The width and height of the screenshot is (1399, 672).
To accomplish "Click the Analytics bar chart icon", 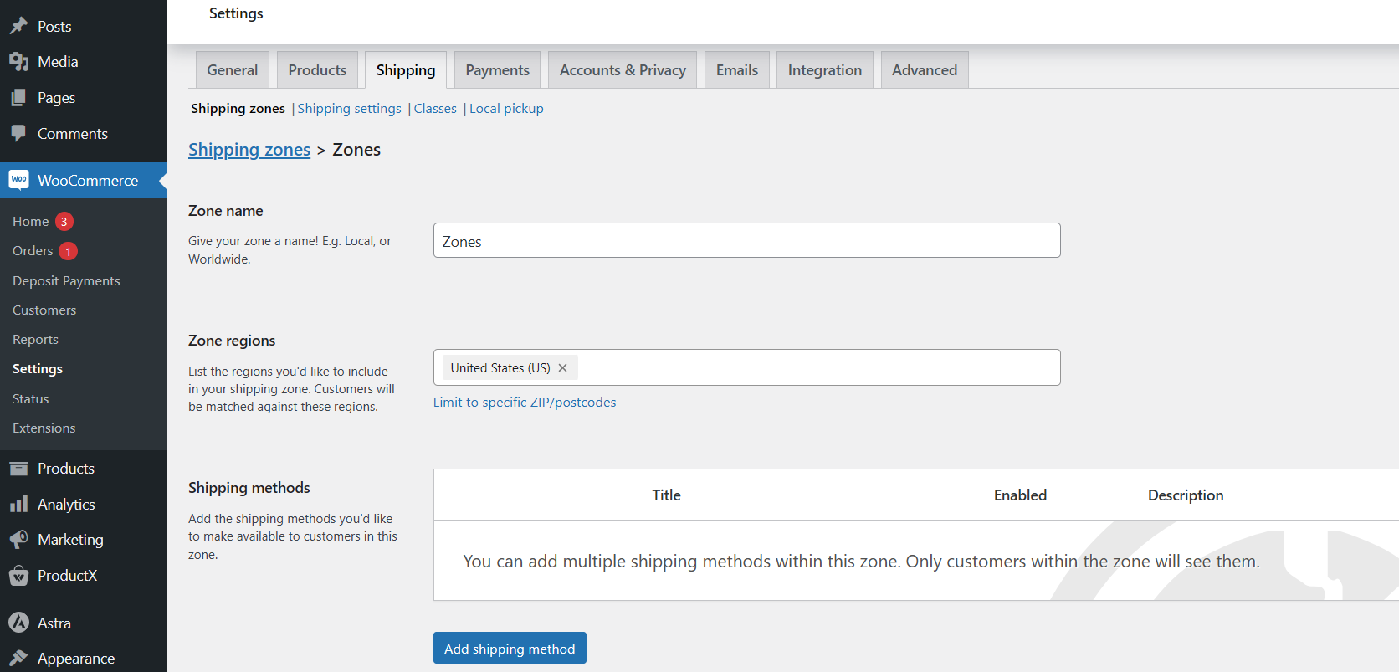I will 18,505.
